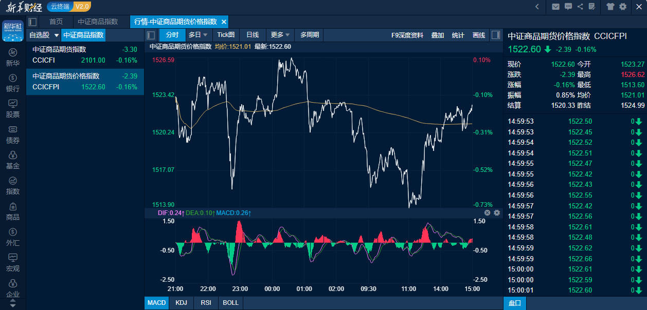Open the MACD indicator settings gear
Image resolution: width=647 pixels, height=310 pixels.
[496, 212]
